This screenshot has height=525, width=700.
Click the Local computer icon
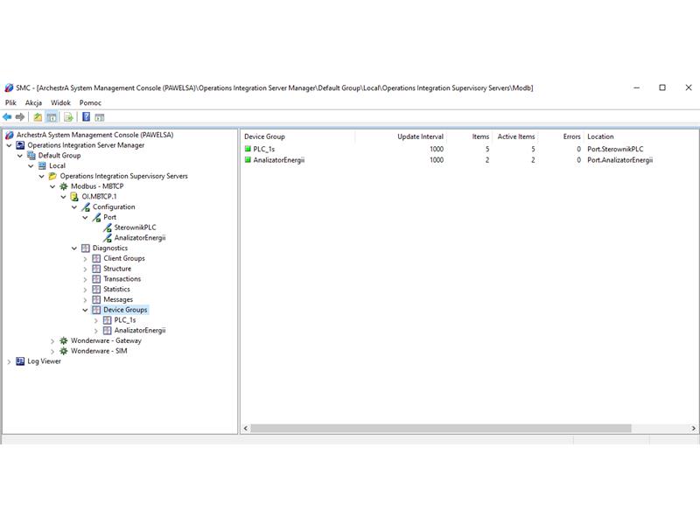(x=42, y=165)
